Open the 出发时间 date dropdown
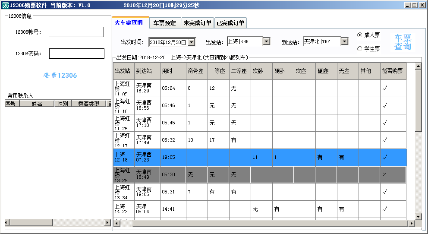Screen dimensions: 428x234 192,42
